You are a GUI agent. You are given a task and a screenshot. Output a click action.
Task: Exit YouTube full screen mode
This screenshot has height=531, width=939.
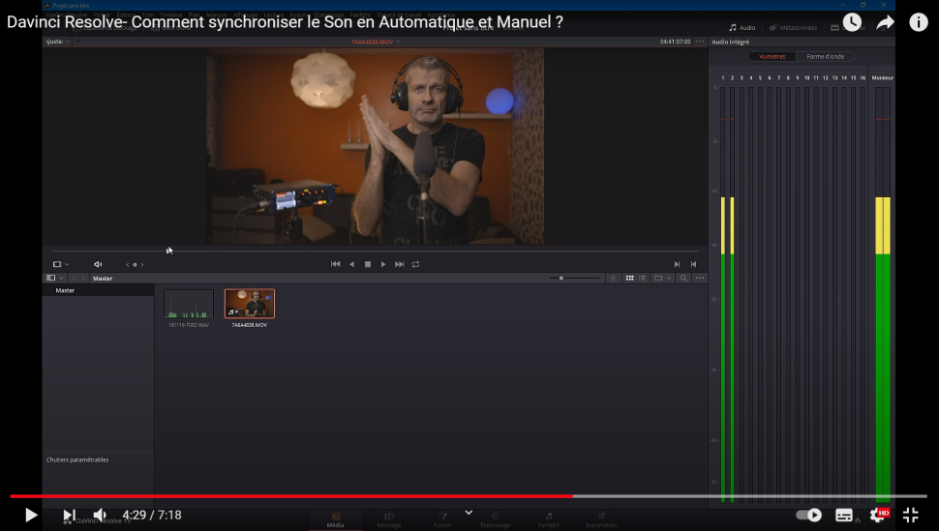(911, 515)
